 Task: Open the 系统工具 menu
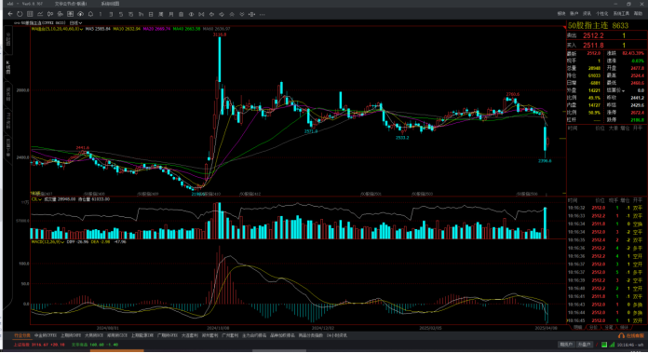pyautogui.click(x=621, y=14)
